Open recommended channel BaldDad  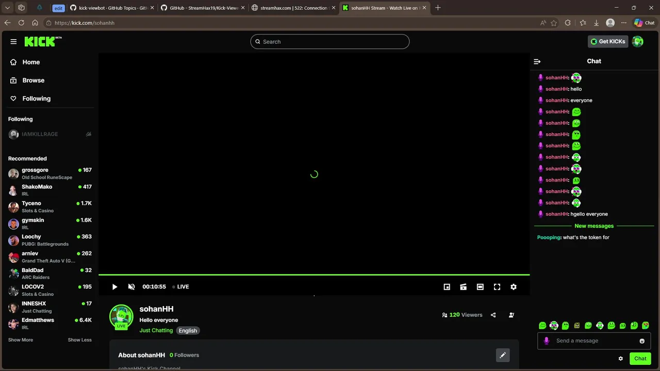point(50,274)
